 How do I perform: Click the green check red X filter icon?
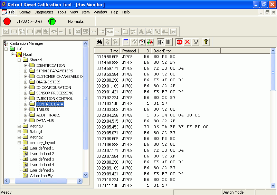[150, 42]
